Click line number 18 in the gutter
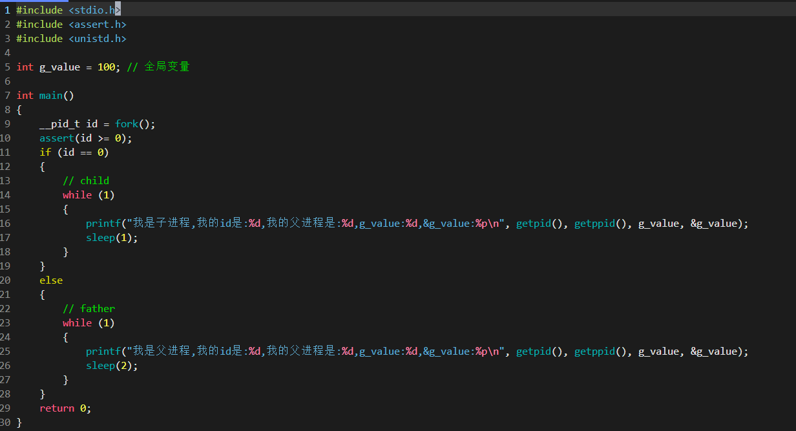 (x=5, y=252)
